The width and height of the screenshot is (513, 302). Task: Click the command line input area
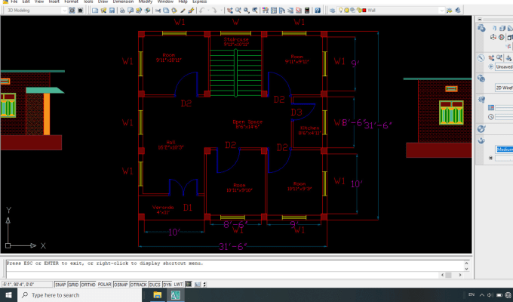coord(223,275)
